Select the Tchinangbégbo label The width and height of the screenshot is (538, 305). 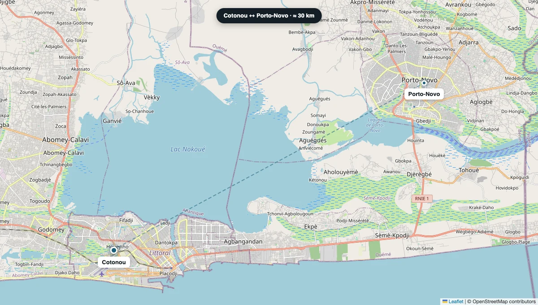pyautogui.click(x=56, y=164)
